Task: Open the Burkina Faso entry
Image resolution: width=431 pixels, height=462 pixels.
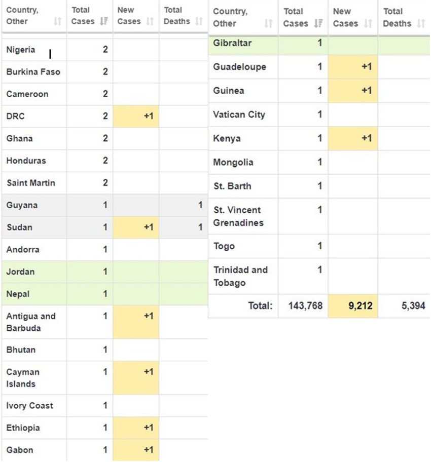Action: tap(33, 72)
